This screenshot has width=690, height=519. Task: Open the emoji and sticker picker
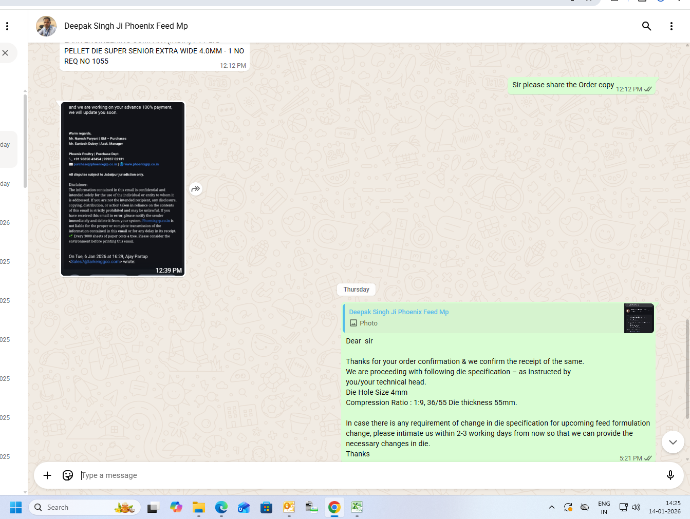(68, 475)
